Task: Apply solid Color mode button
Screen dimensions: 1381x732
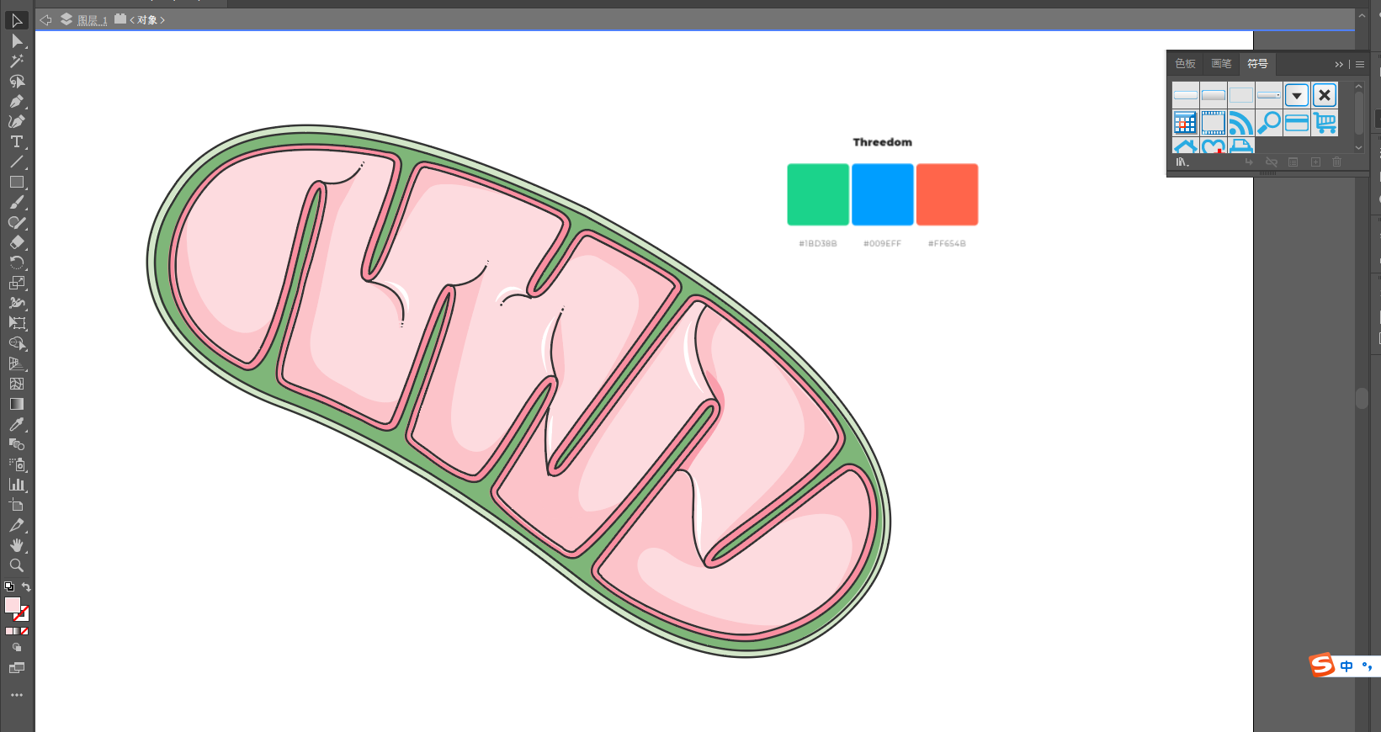Action: (8, 631)
